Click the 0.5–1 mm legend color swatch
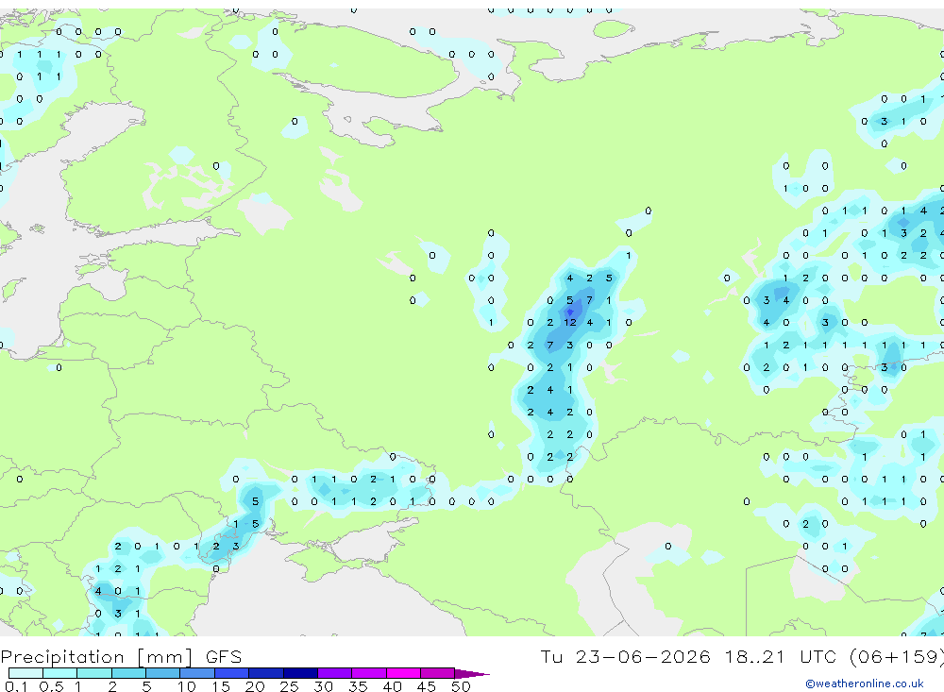 [x=60, y=673]
